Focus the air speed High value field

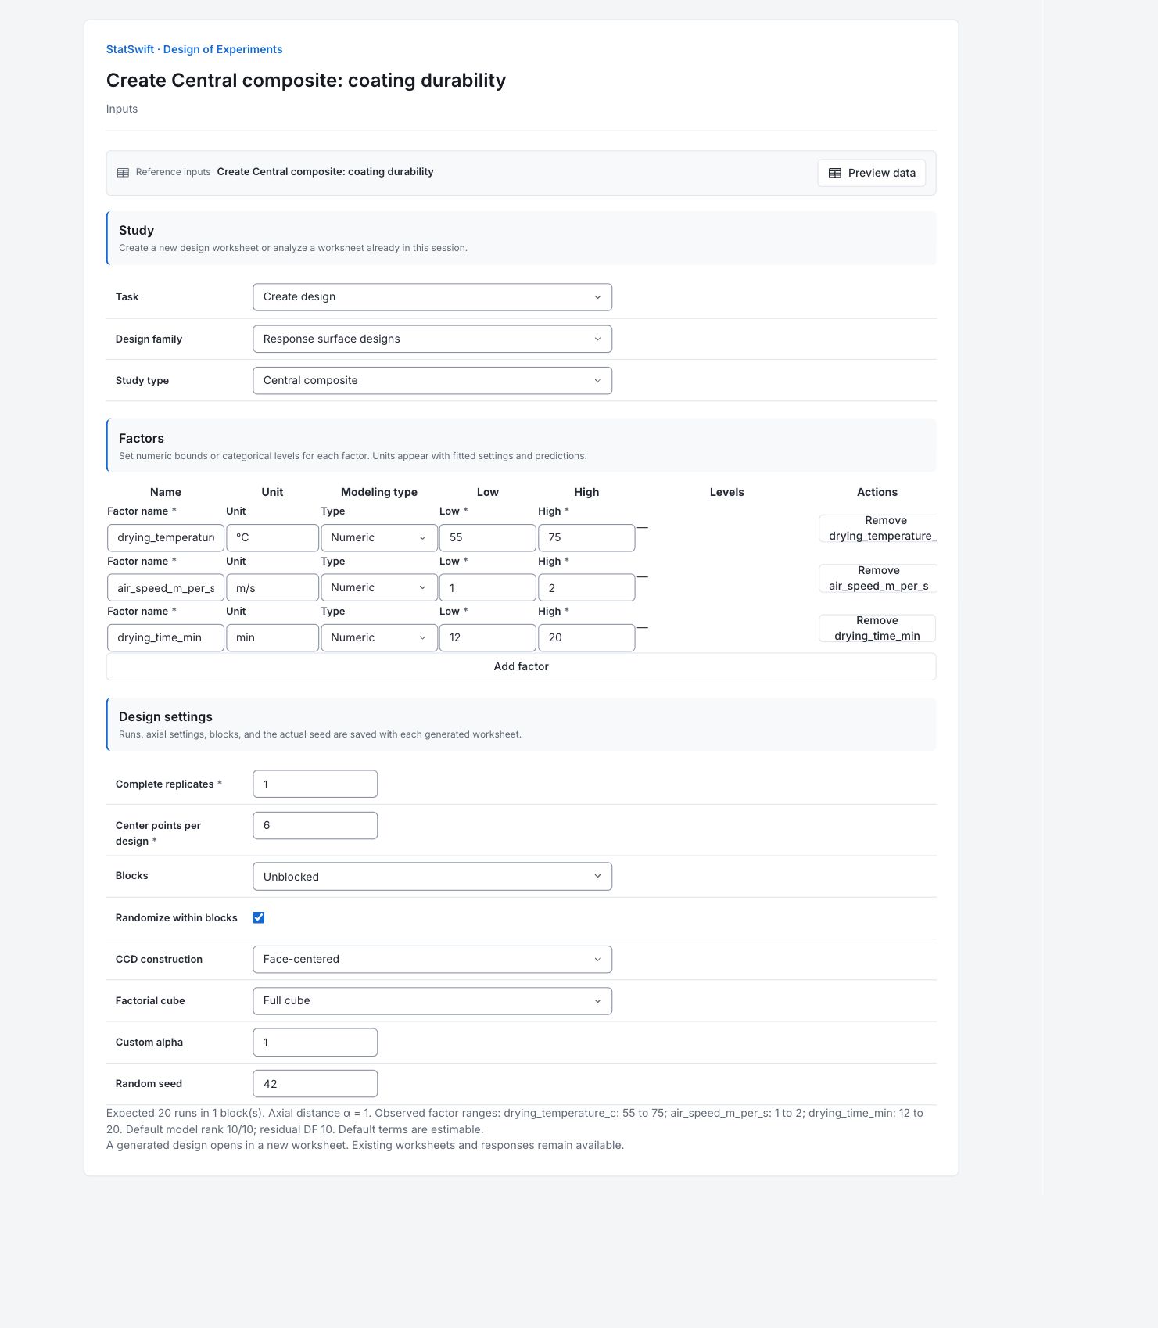(586, 588)
